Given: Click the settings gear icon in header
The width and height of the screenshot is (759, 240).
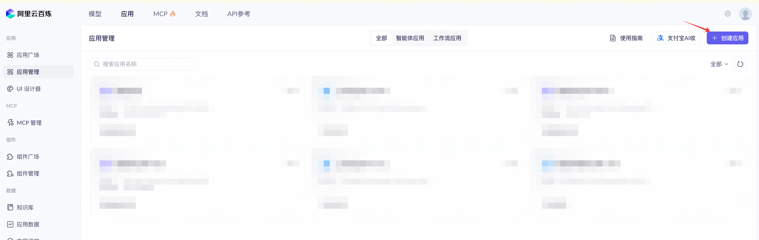Looking at the screenshot, I should pos(727,14).
